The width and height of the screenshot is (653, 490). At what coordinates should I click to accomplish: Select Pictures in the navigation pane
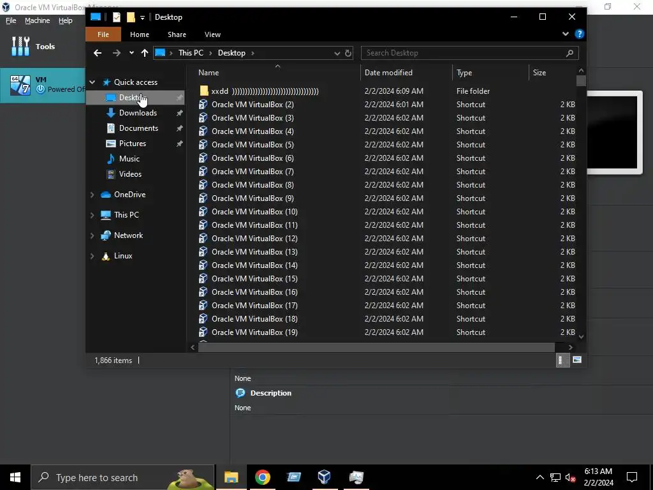133,144
